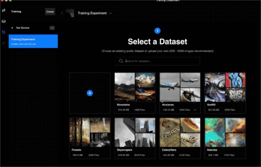Collapse the Not Started group
The width and height of the screenshot is (261, 167).
[x=12, y=28]
